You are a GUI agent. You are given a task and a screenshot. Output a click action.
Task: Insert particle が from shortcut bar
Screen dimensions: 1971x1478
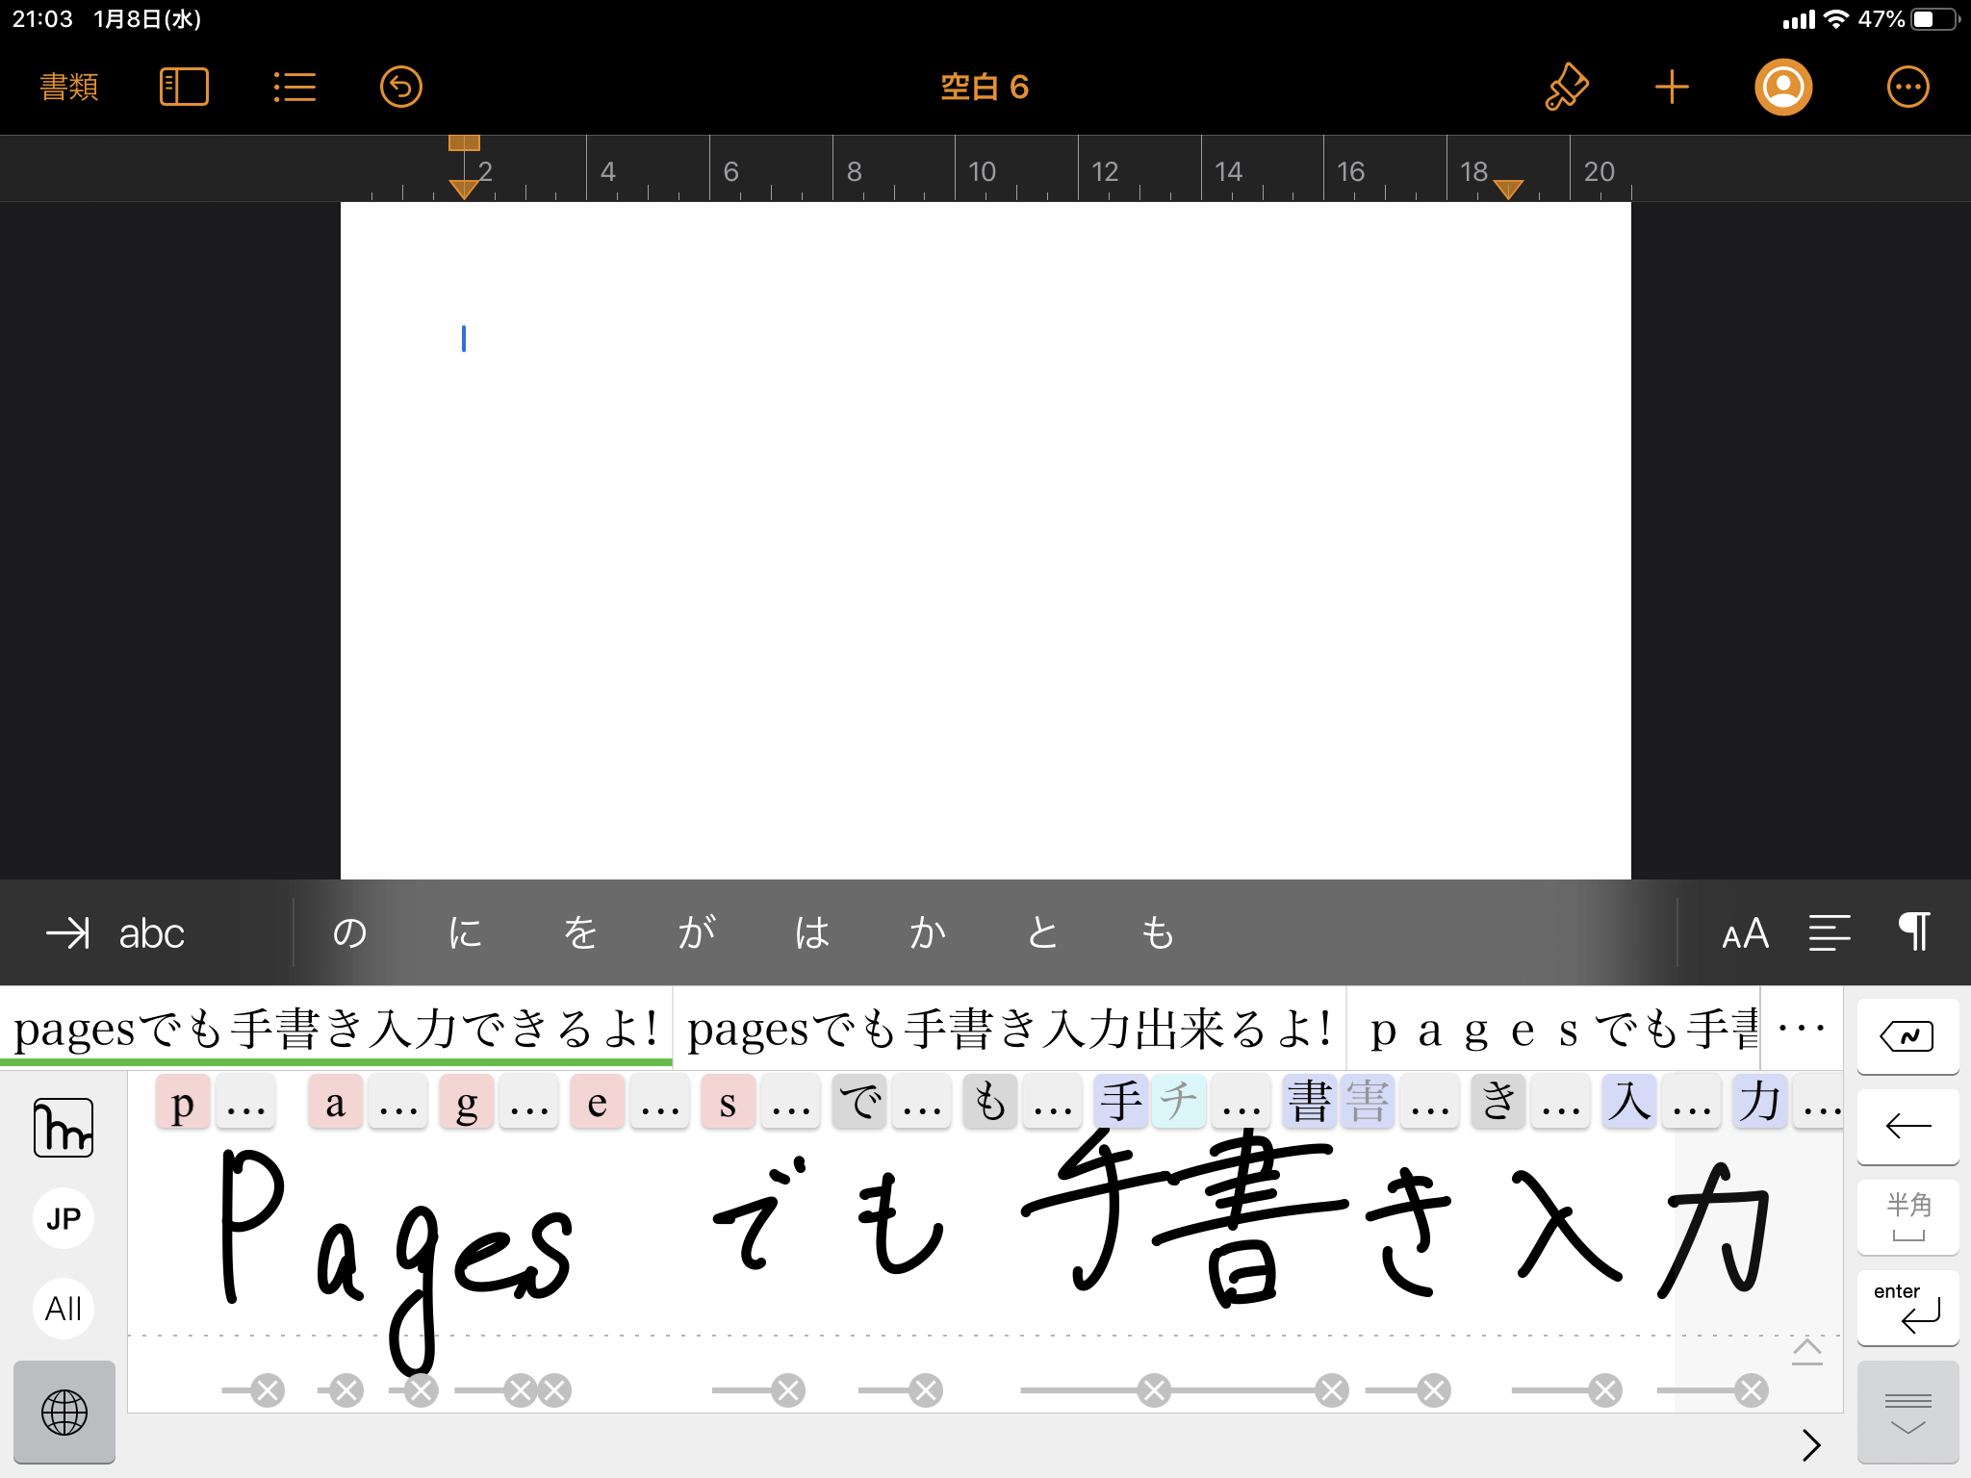pyautogui.click(x=697, y=932)
